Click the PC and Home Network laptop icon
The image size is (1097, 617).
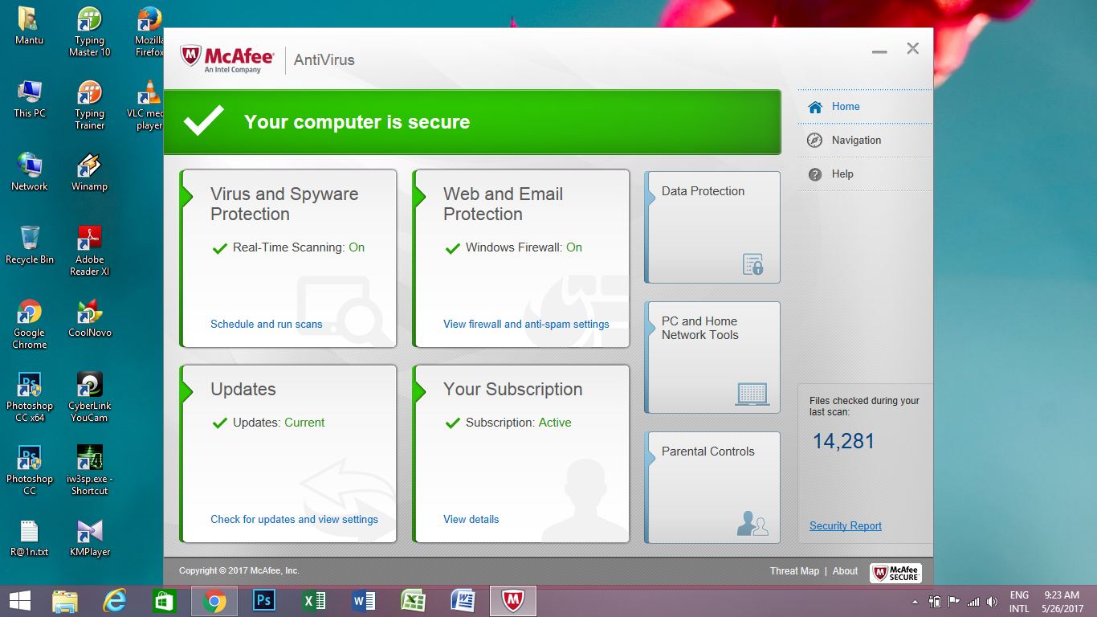752,394
